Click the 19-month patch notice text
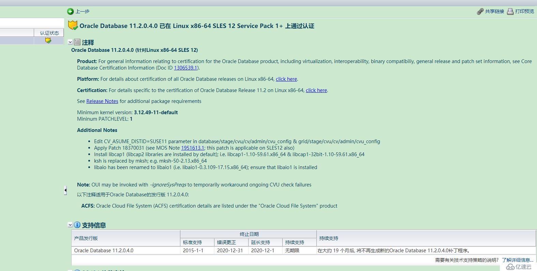 click(394, 251)
